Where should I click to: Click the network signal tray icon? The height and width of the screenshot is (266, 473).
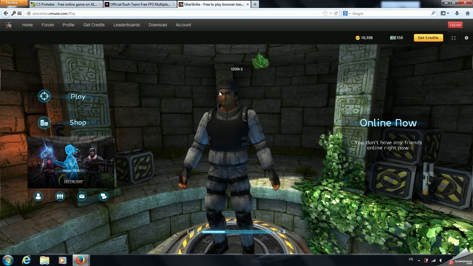pos(433,260)
